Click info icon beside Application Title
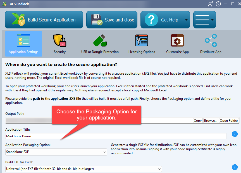The image size is (241, 173). pos(235,134)
